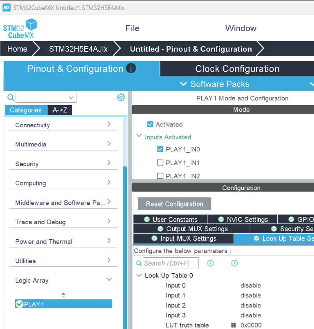
Task: Uncheck PLAY1_IN0 input
Action: [160, 149]
